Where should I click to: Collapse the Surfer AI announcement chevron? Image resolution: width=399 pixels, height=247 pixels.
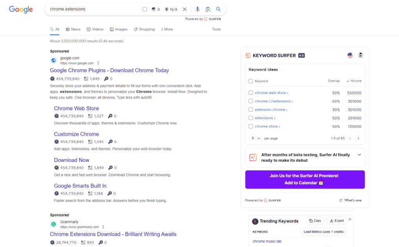point(359,155)
